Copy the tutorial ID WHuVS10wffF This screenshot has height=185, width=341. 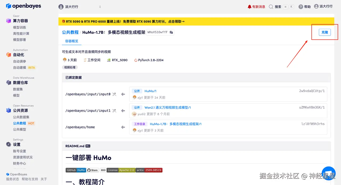point(171,32)
